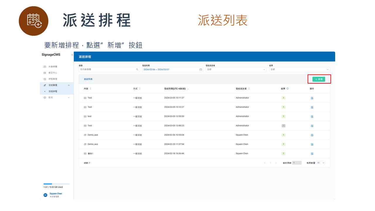Open the report icon for the Test row
The height and width of the screenshot is (211, 375).
tap(312, 98)
